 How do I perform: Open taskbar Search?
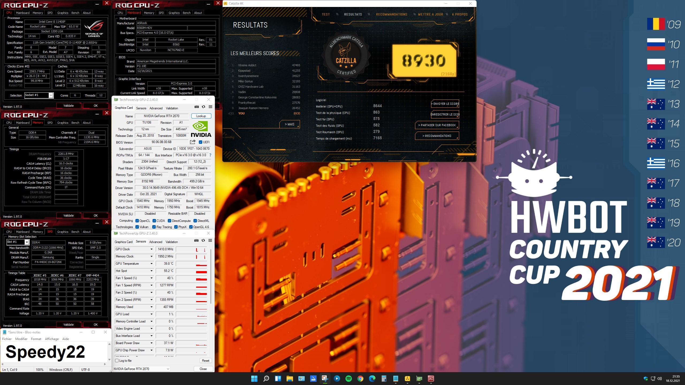(266, 379)
